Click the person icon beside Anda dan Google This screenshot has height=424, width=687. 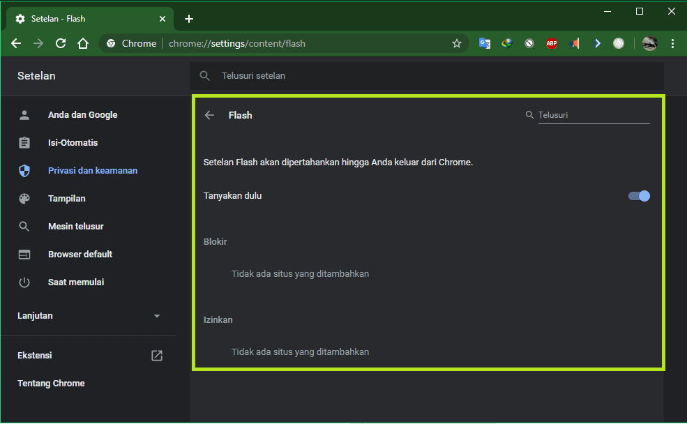pyautogui.click(x=24, y=115)
